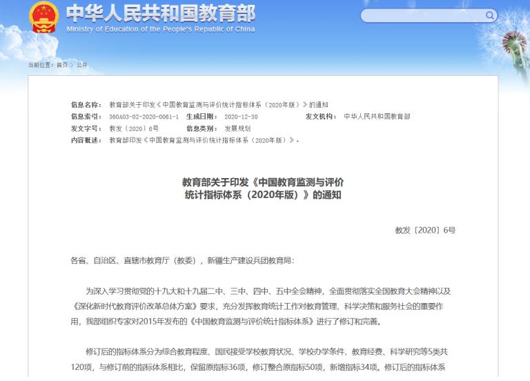Click salutation line 各省、自治区、直辖市教育厅
Screen dimensions: 530x381
182,260
